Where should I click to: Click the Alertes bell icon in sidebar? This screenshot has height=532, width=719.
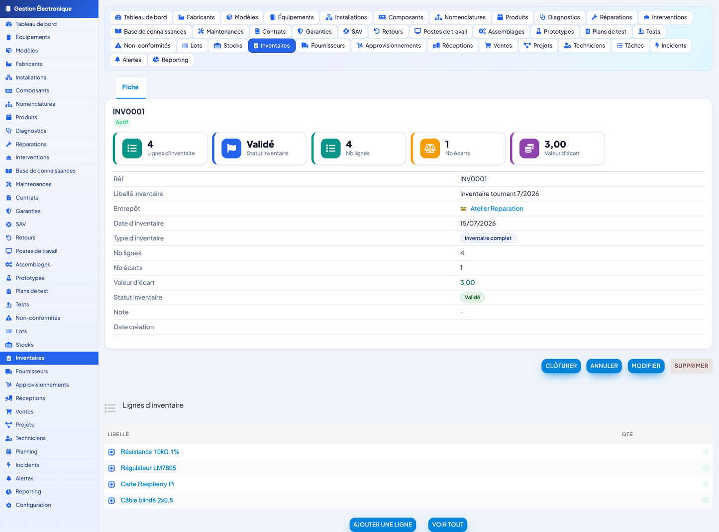point(8,478)
